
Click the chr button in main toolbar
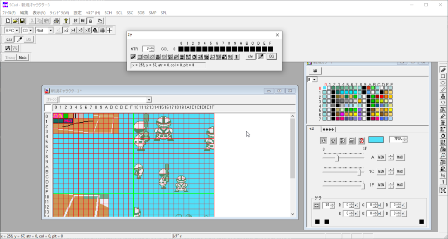click(x=10, y=39)
